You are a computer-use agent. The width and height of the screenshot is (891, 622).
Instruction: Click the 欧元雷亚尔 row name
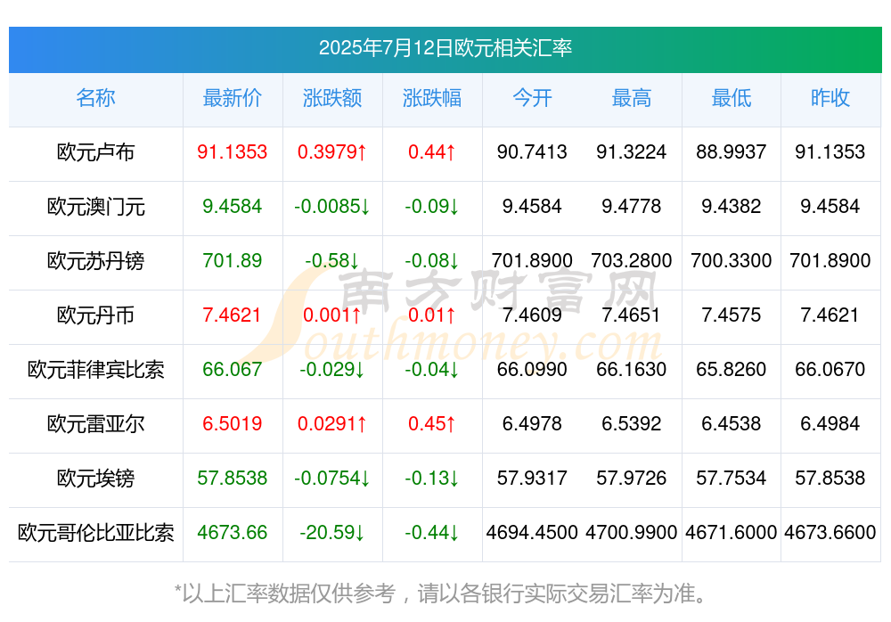tap(95, 423)
